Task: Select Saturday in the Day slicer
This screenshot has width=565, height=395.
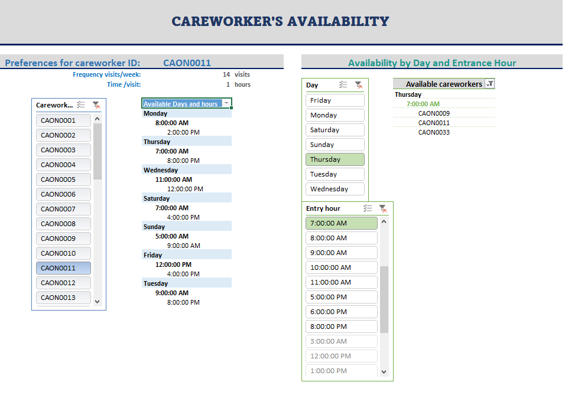Action: click(335, 129)
